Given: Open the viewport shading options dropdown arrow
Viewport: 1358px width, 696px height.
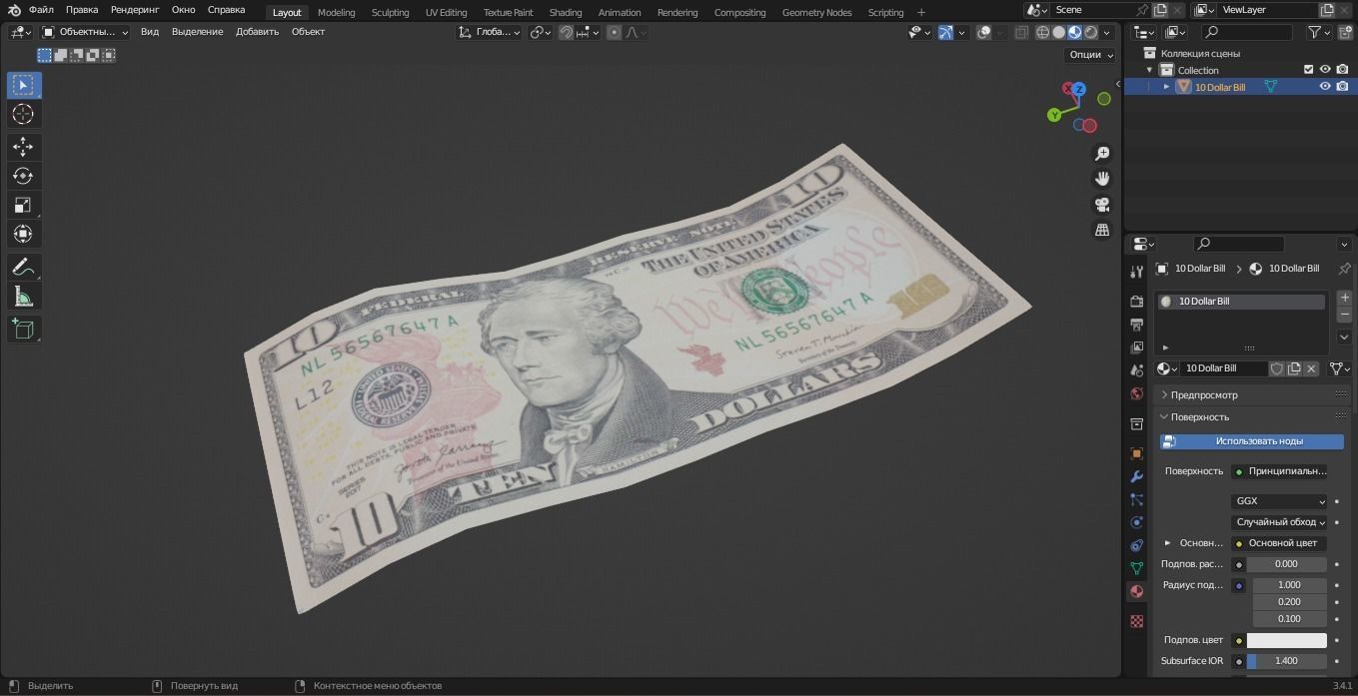Looking at the screenshot, I should (x=1105, y=32).
